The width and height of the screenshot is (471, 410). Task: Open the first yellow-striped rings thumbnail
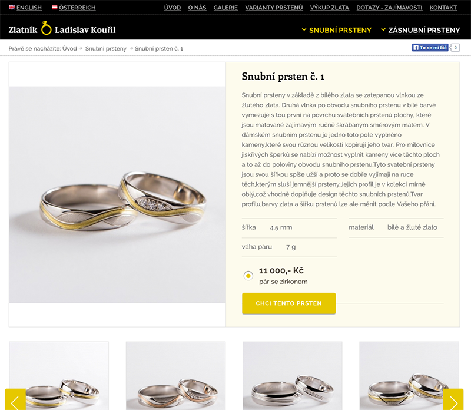click(59, 376)
